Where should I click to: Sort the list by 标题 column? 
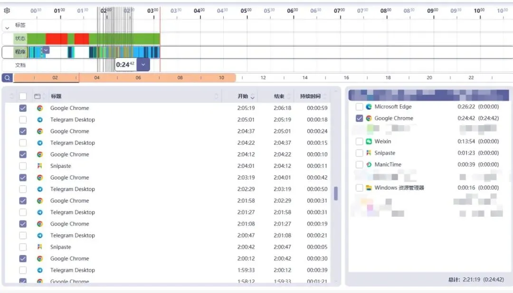pos(56,96)
